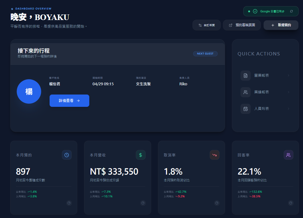
Task: Open help icon on 本月營收 card
Action: coord(143,203)
